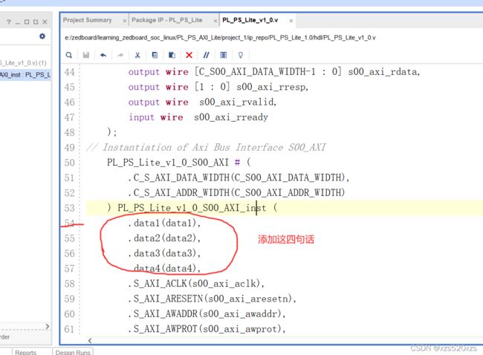The width and height of the screenshot is (483, 355).
Task: Maximize the left sources panel
Action: point(27,22)
